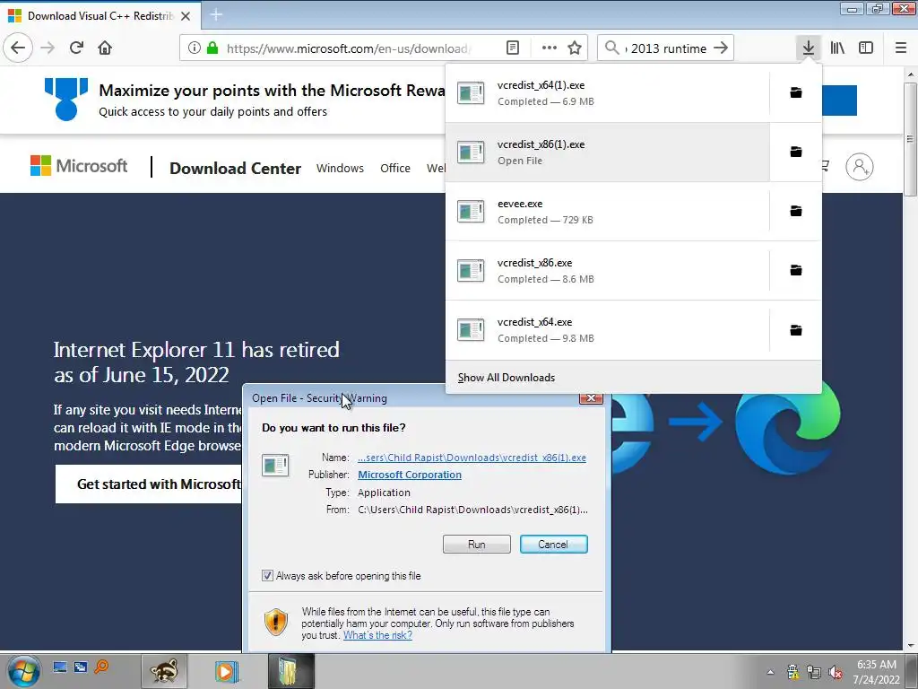Show sidebars toolbar icon

866,48
